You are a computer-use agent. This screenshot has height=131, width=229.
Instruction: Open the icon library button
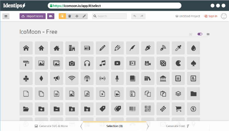[x=51, y=16]
